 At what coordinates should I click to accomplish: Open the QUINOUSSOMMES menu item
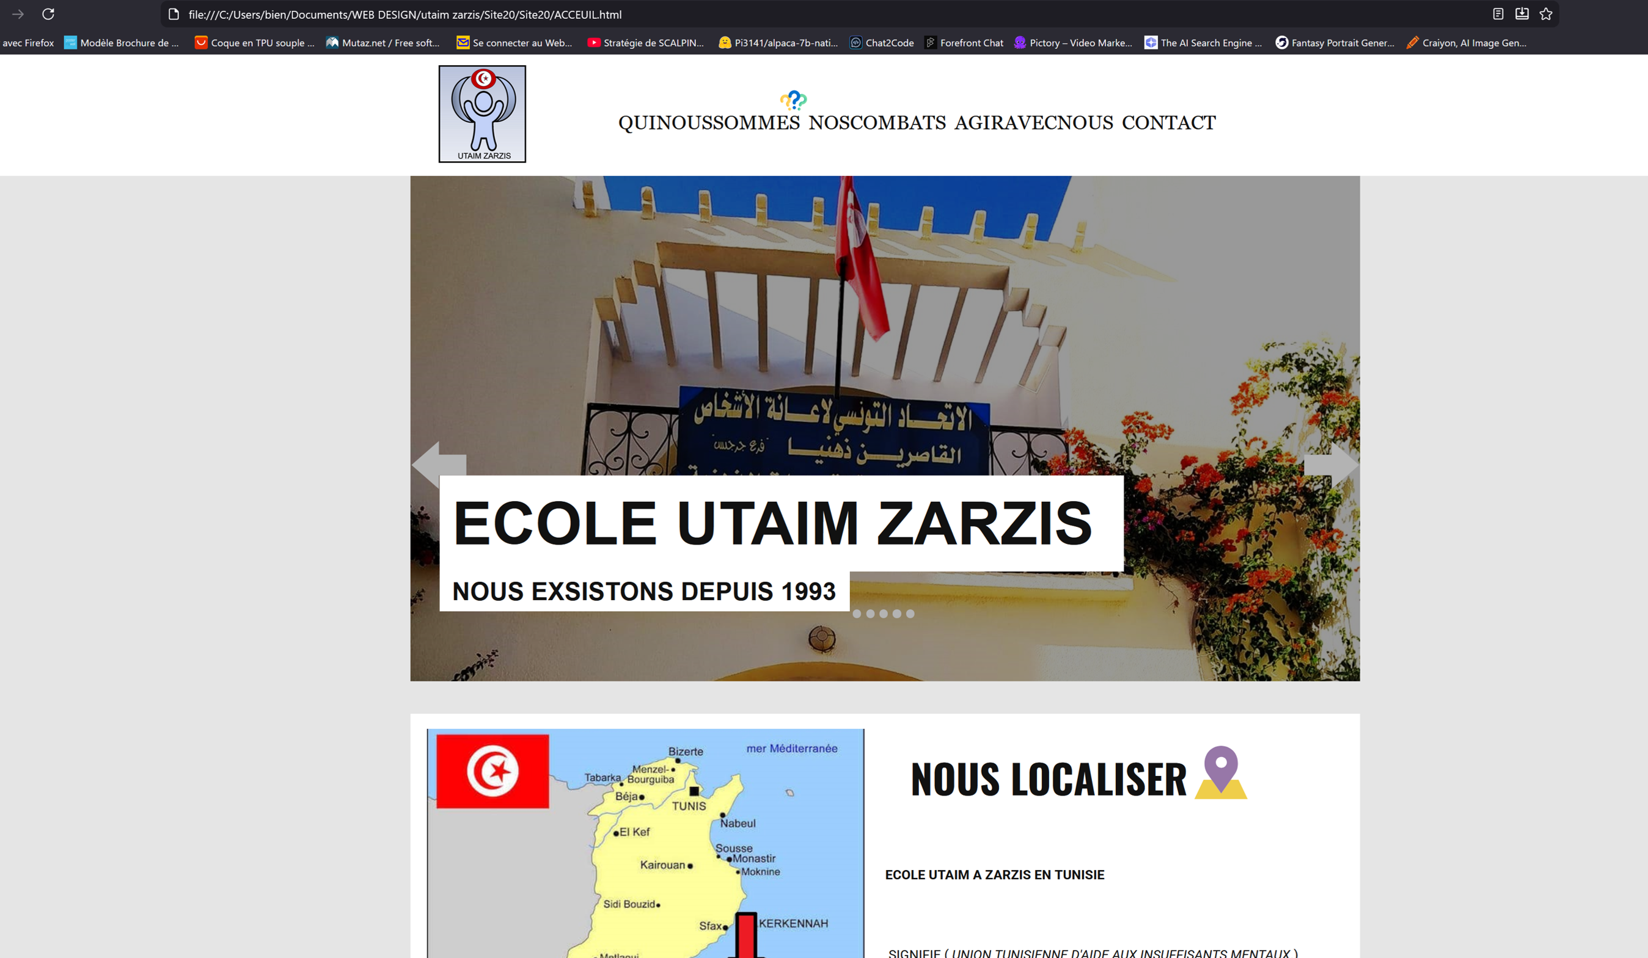(709, 123)
